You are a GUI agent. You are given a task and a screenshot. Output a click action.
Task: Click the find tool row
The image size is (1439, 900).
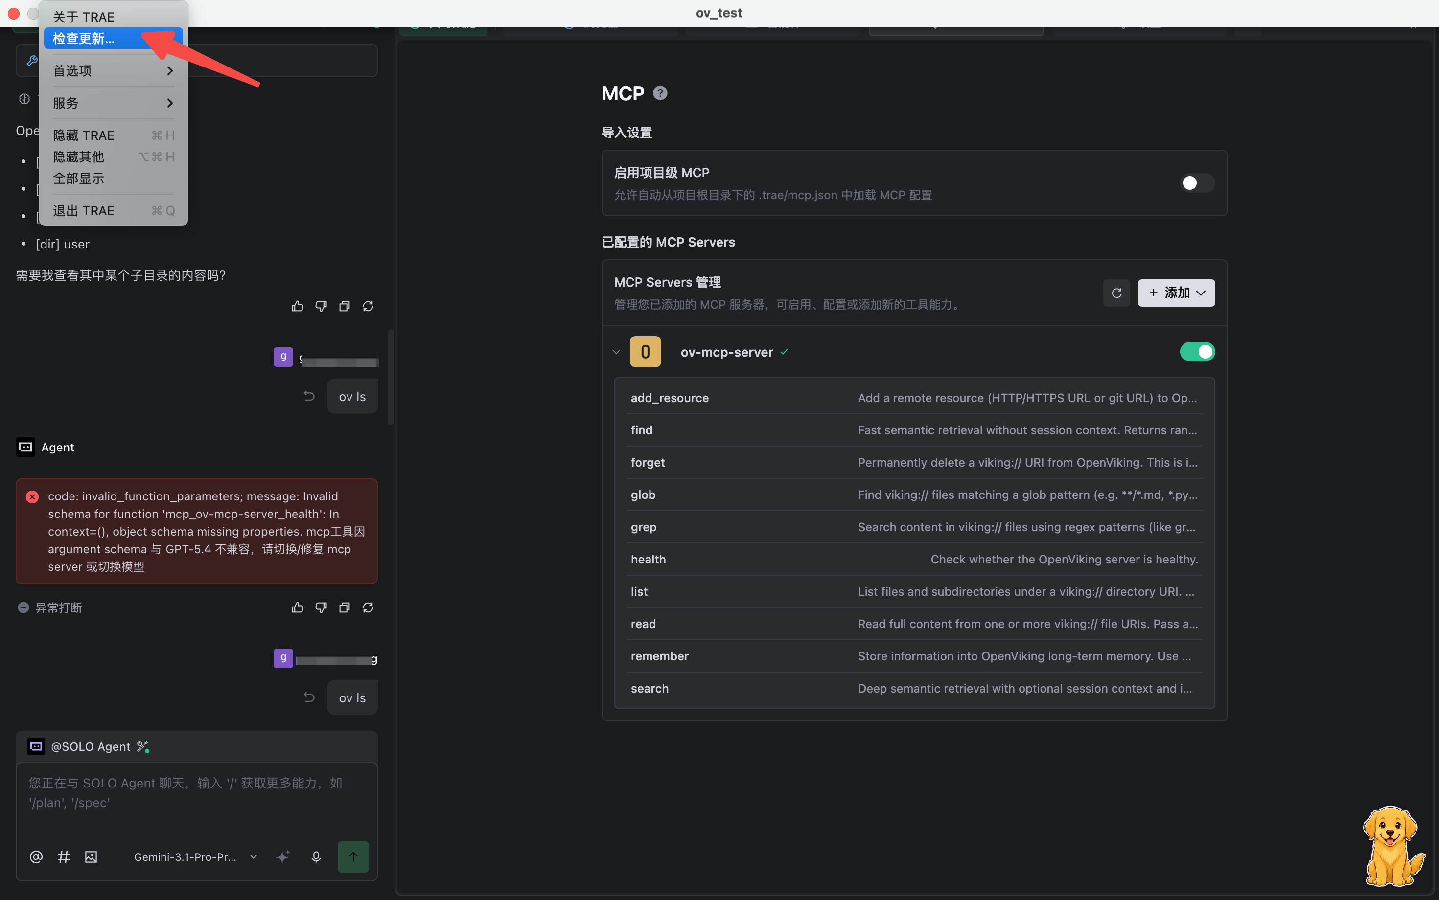coord(914,430)
